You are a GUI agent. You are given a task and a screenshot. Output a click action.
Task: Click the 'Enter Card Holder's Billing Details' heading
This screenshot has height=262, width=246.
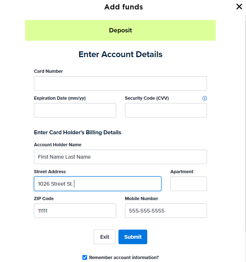[x=78, y=132]
